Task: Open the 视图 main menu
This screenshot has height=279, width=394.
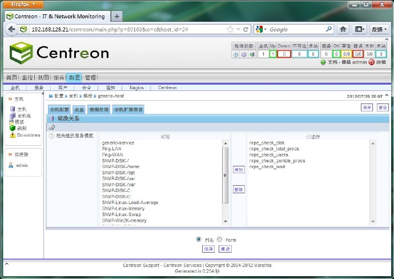Action: point(43,78)
